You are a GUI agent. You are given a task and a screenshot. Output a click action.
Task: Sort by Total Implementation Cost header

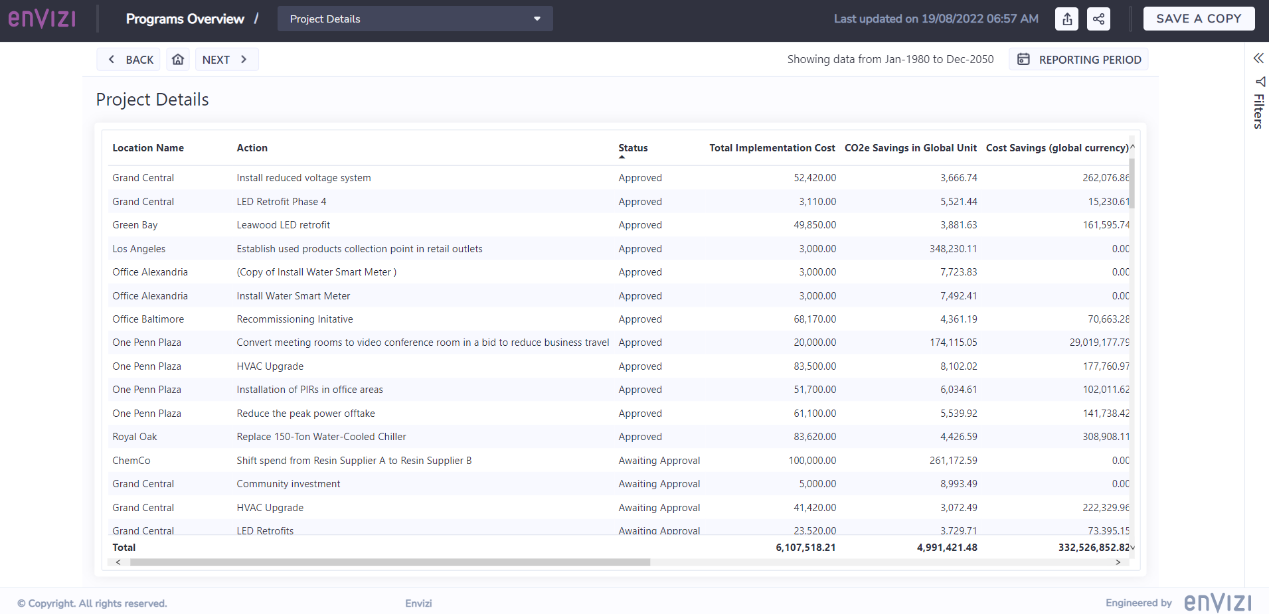click(x=772, y=148)
